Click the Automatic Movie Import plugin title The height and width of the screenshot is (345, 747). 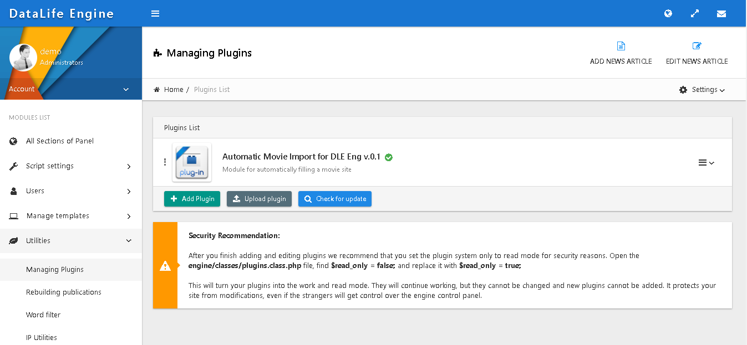click(x=302, y=157)
